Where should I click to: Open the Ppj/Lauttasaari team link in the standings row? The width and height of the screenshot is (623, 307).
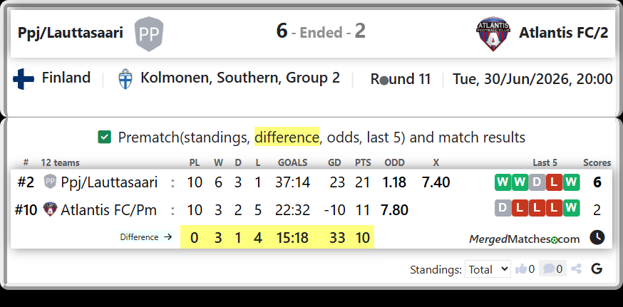tap(109, 182)
